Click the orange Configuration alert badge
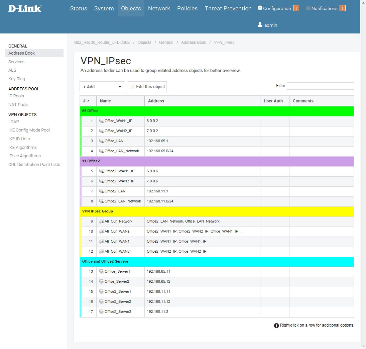Screen dimensions: 366x349 296,8
